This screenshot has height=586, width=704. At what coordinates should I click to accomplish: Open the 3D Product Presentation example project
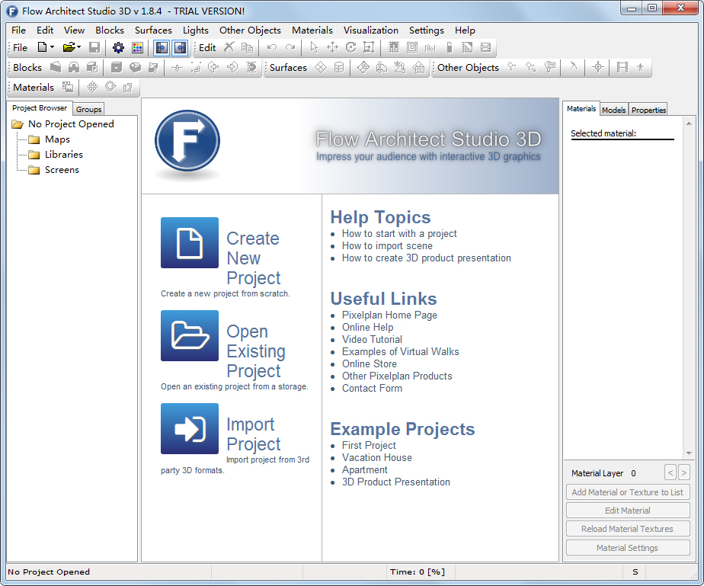(x=395, y=482)
